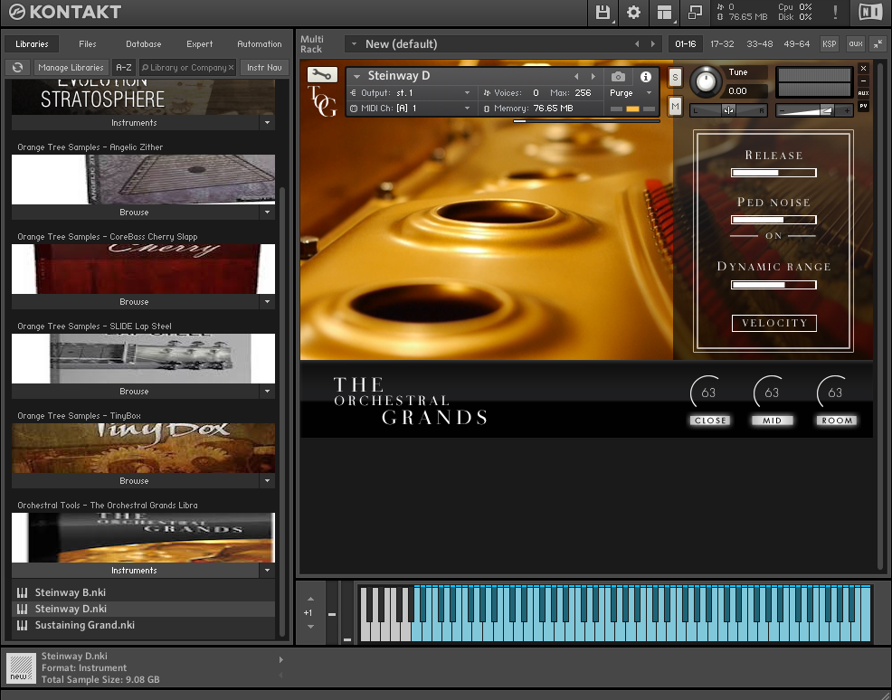This screenshot has width=892, height=700.
Task: Click the new instrument file icon
Action: [22, 667]
